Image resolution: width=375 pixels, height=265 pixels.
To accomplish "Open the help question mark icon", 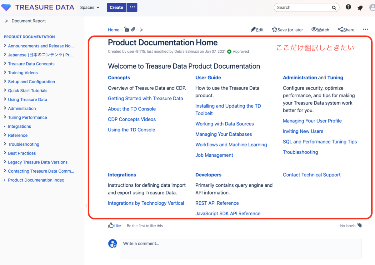I will coord(348,7).
